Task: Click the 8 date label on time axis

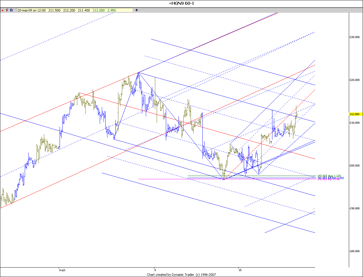Action: (155, 270)
